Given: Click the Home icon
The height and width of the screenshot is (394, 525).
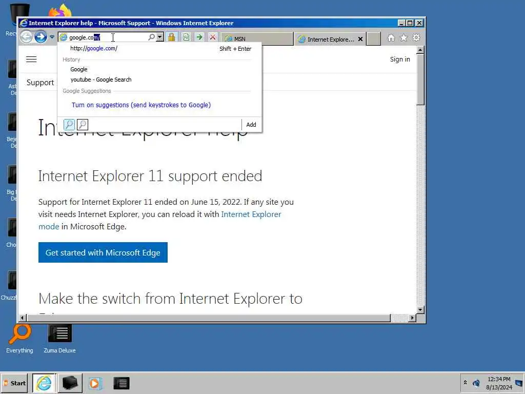Looking at the screenshot, I should click(391, 38).
